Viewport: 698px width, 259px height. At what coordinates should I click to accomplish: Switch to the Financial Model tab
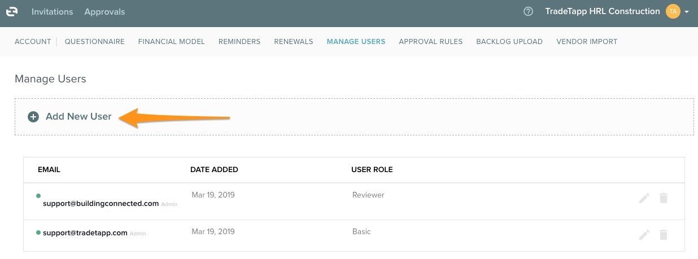pyautogui.click(x=171, y=41)
